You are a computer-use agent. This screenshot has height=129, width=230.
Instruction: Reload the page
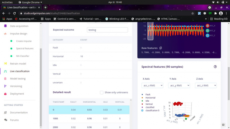[14, 13]
